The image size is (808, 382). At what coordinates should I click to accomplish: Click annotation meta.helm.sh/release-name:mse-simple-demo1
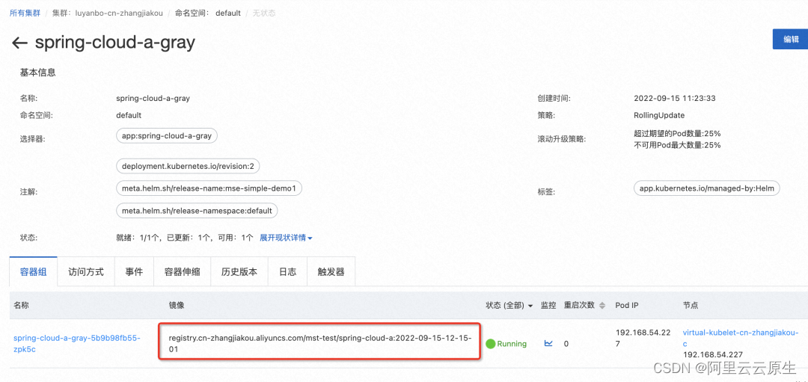[209, 188]
